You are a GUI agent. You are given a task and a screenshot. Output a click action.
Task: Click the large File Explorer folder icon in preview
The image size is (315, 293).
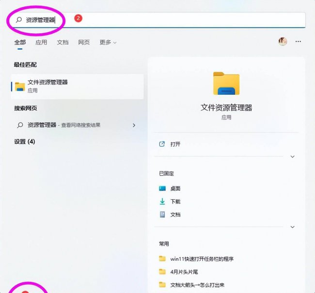coord(226,83)
